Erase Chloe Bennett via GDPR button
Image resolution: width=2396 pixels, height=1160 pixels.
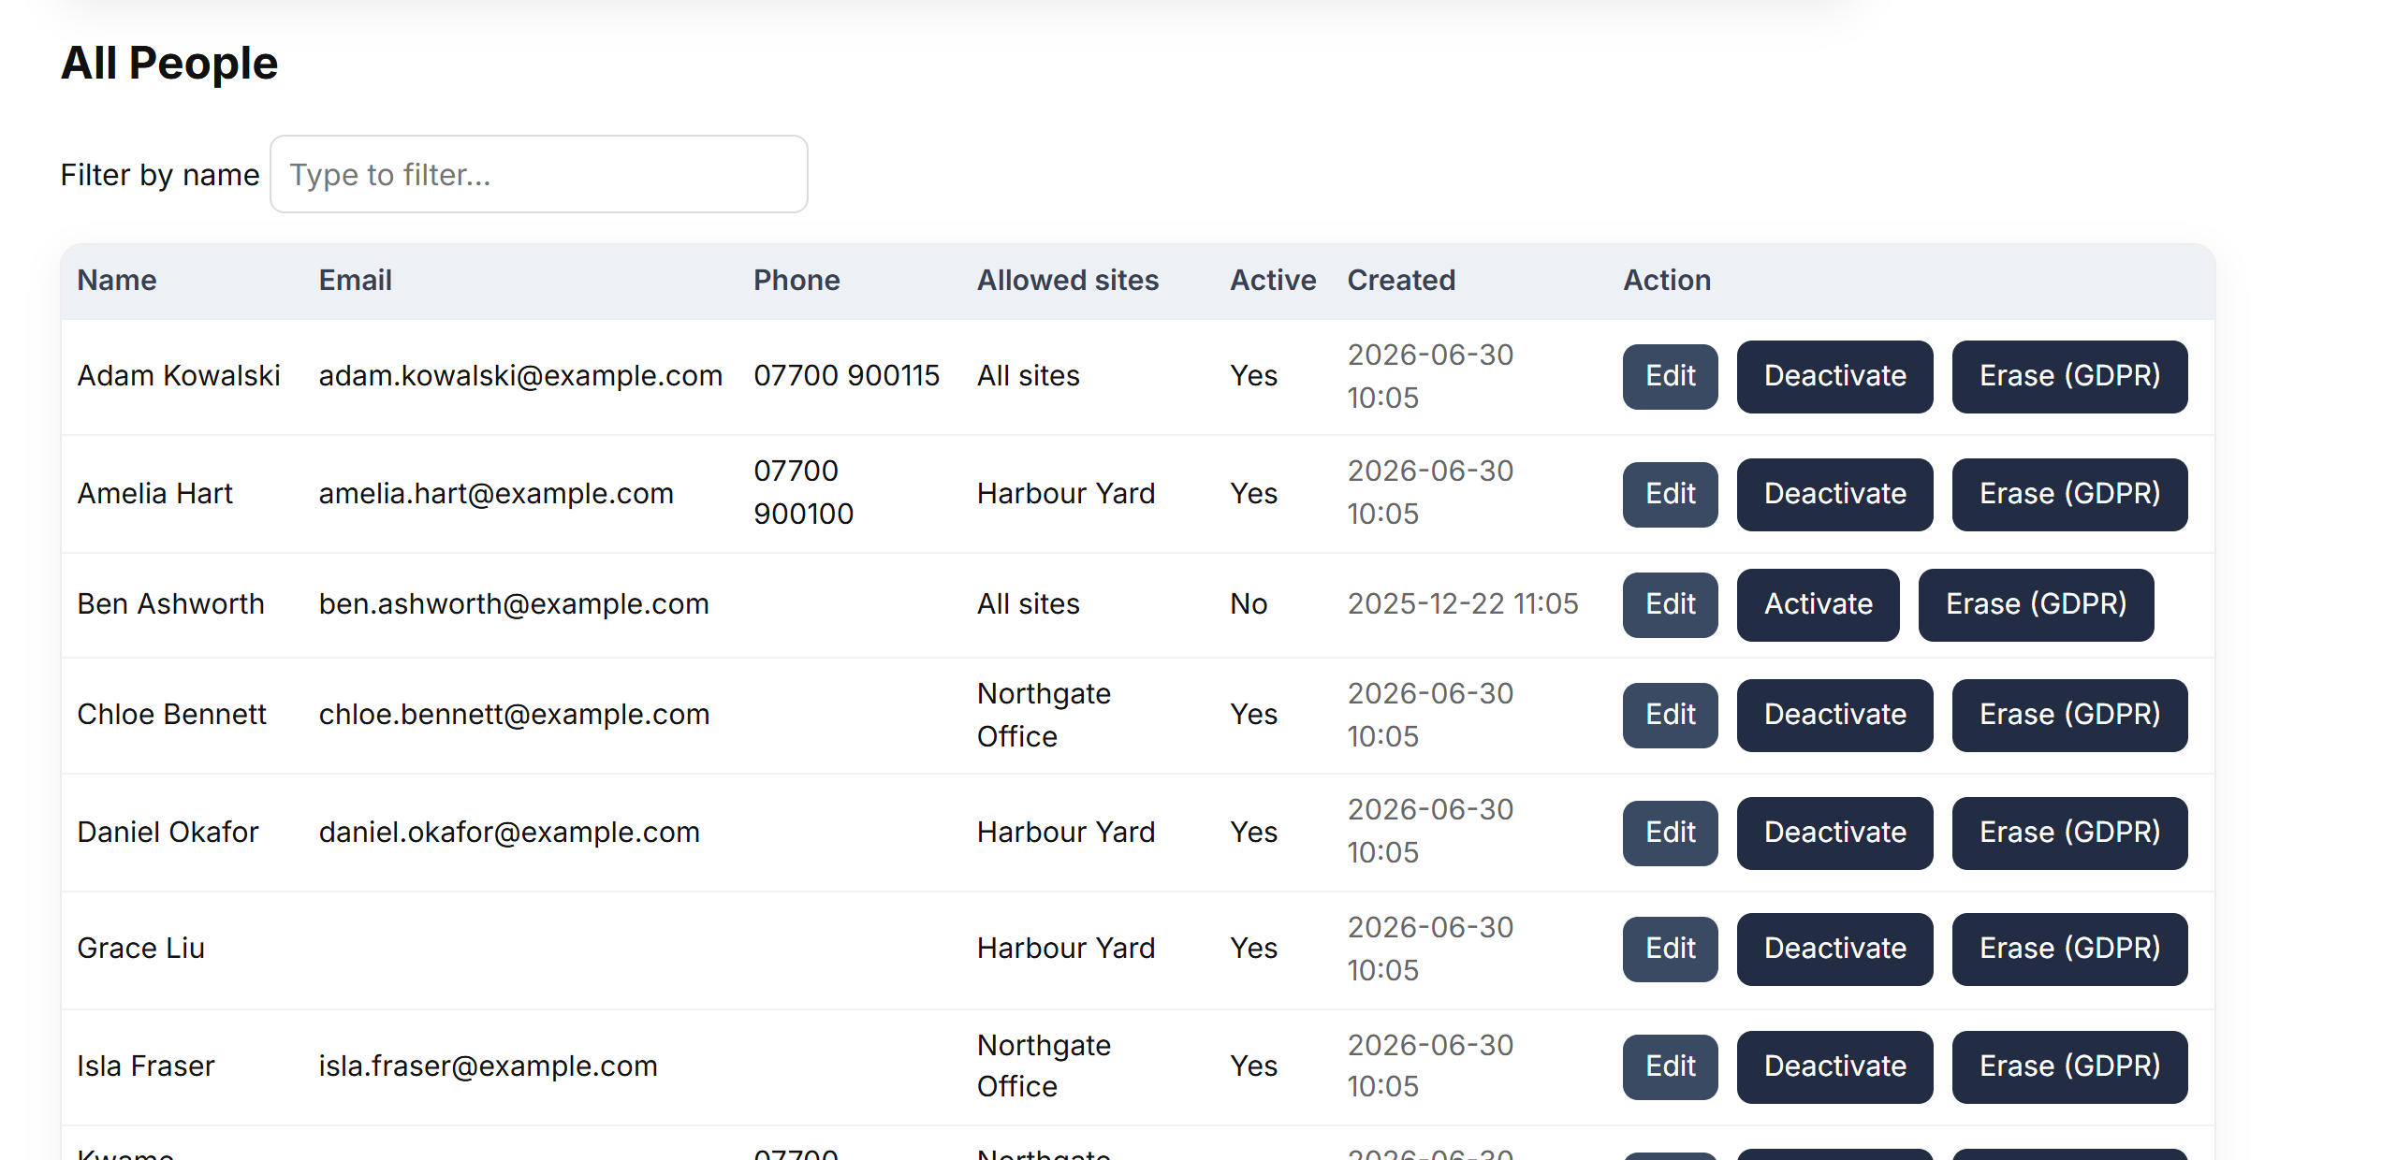click(2070, 715)
